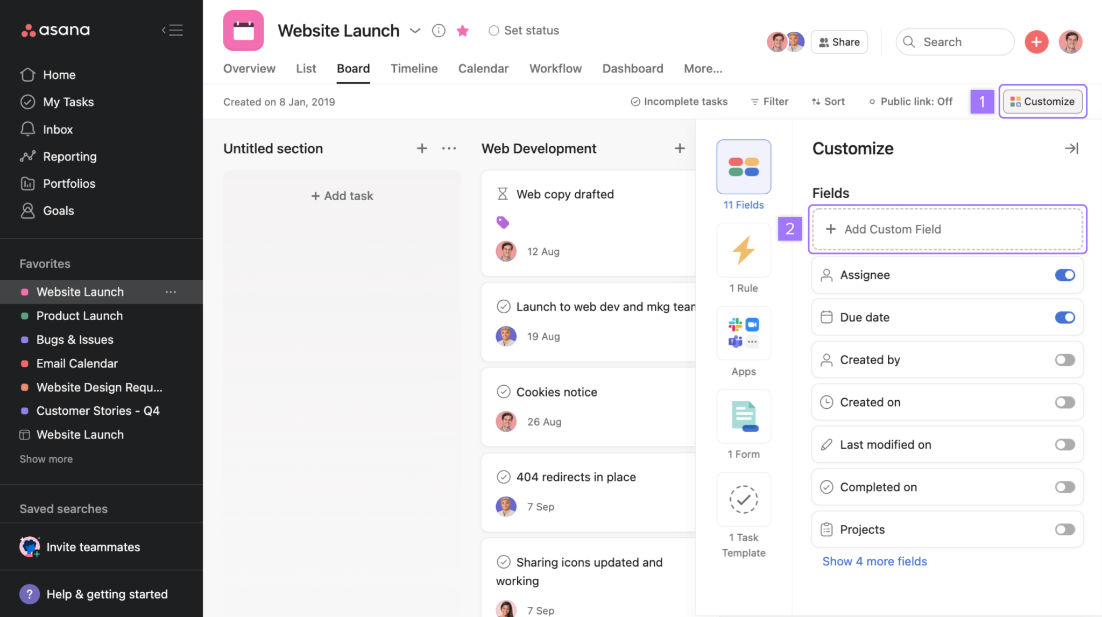Open the Inbox from the sidebar
The image size is (1102, 617).
pyautogui.click(x=58, y=129)
